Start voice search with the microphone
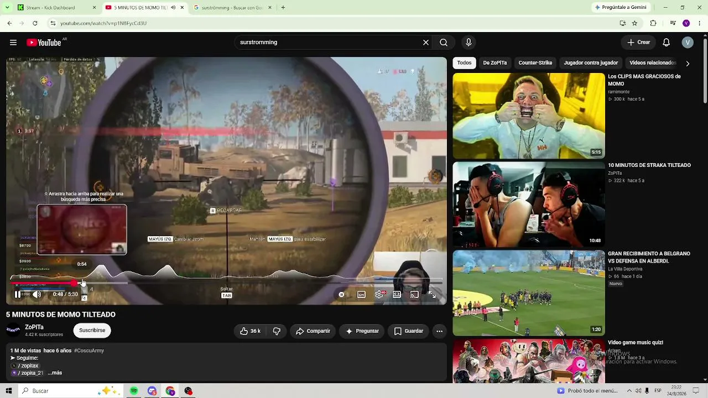 (x=468, y=43)
